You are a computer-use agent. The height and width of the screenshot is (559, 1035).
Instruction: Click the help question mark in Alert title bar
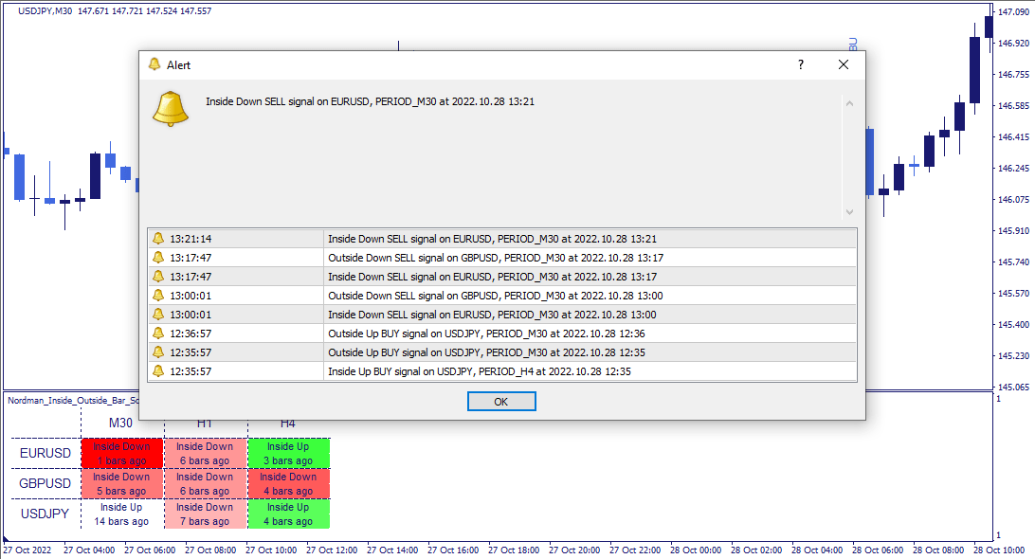[801, 64]
